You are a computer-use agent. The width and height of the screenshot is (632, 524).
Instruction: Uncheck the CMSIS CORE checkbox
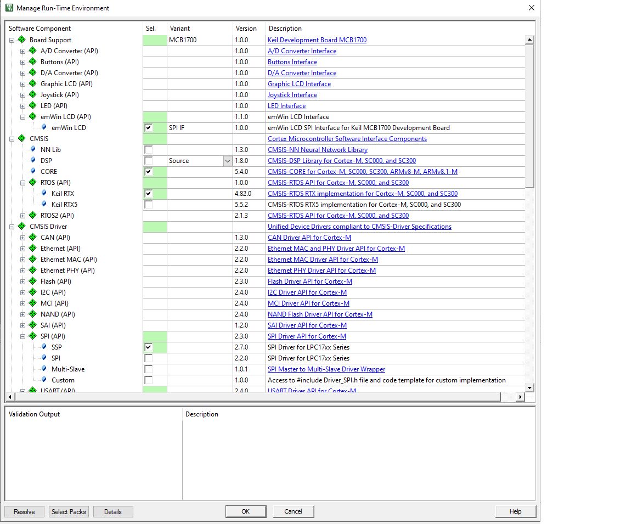pos(148,172)
